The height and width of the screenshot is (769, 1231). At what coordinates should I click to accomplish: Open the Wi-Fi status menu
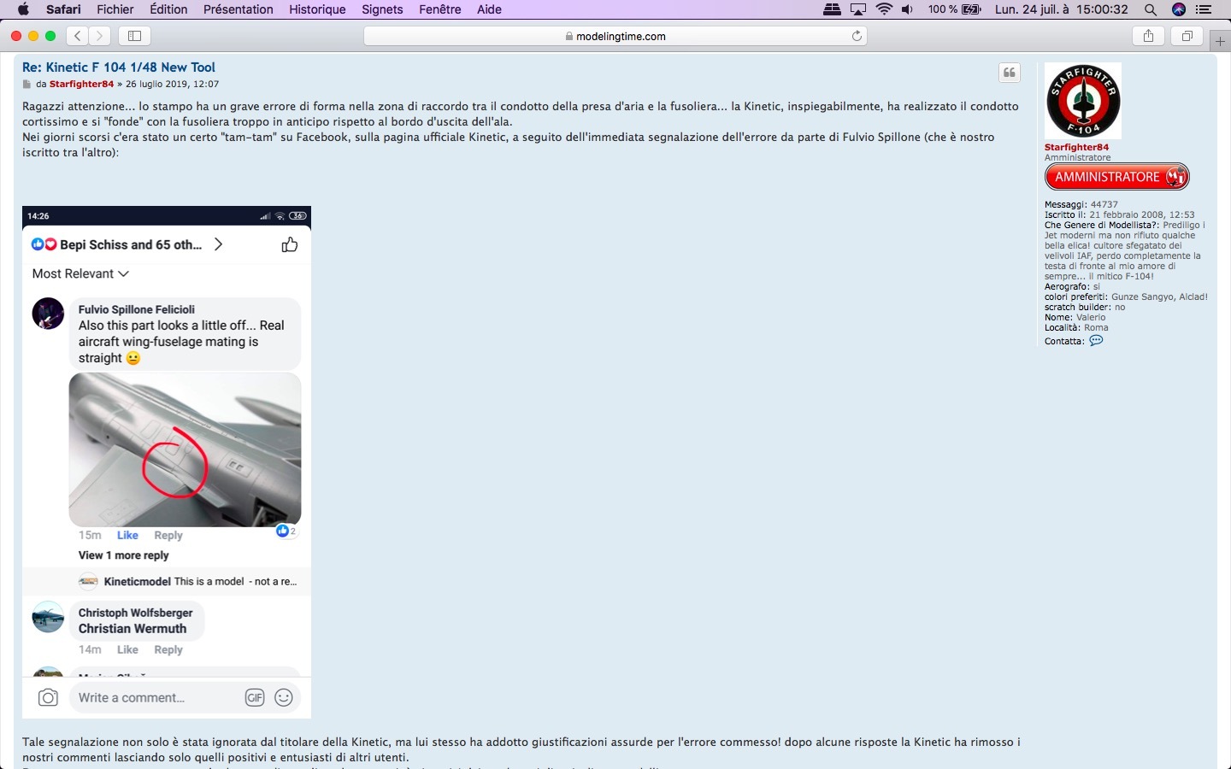click(x=884, y=9)
